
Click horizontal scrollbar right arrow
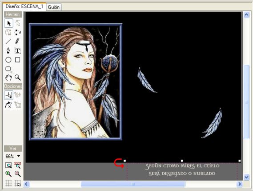(x=240, y=184)
